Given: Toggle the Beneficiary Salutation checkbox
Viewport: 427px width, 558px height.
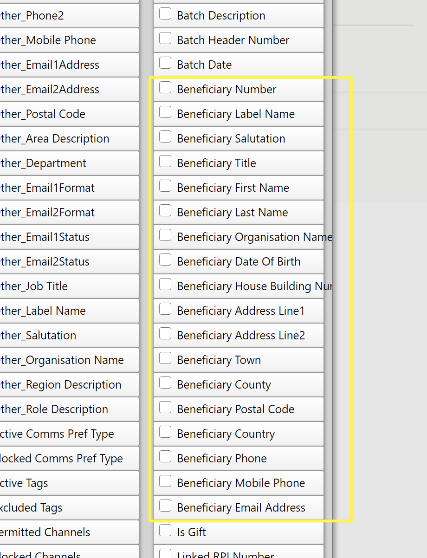Looking at the screenshot, I should (165, 137).
